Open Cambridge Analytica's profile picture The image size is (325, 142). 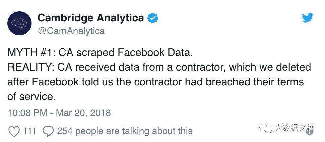pyautogui.click(x=19, y=23)
